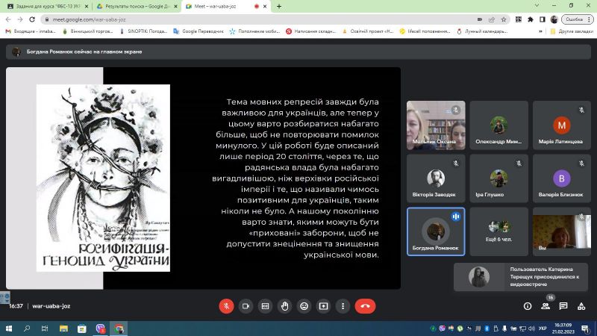Click the address bar with meet.google.com URL

tap(259, 19)
